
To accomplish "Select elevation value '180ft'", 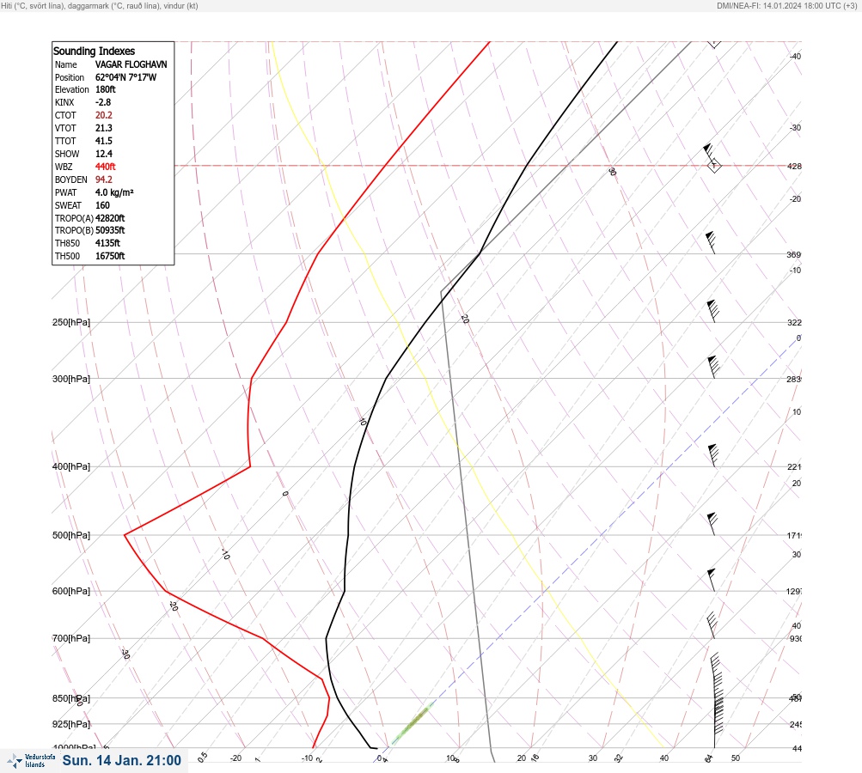I will pyautogui.click(x=106, y=89).
